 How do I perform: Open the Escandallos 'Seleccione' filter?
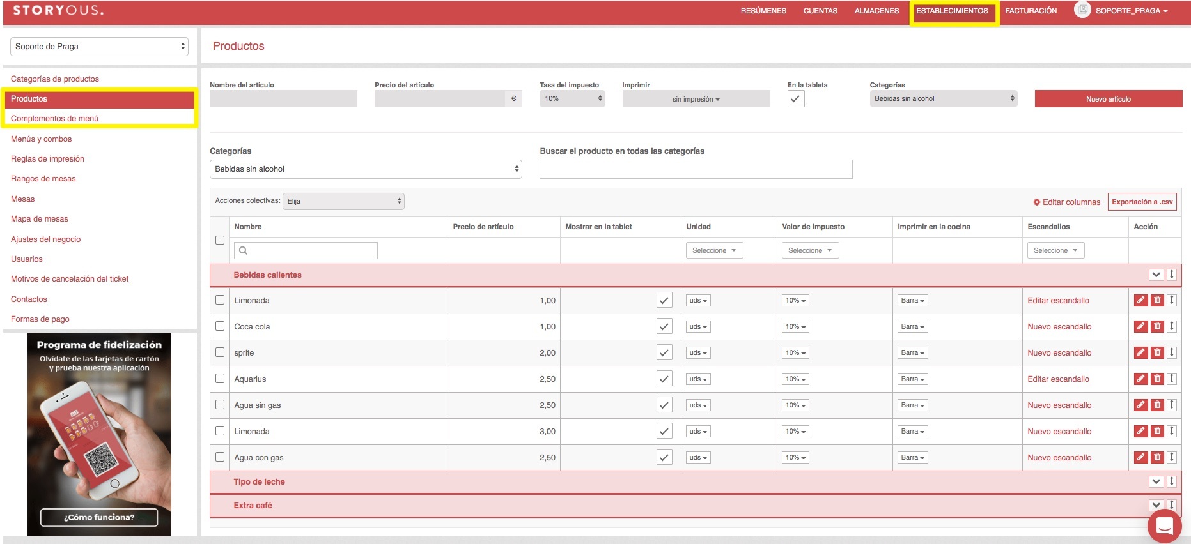[x=1055, y=250]
